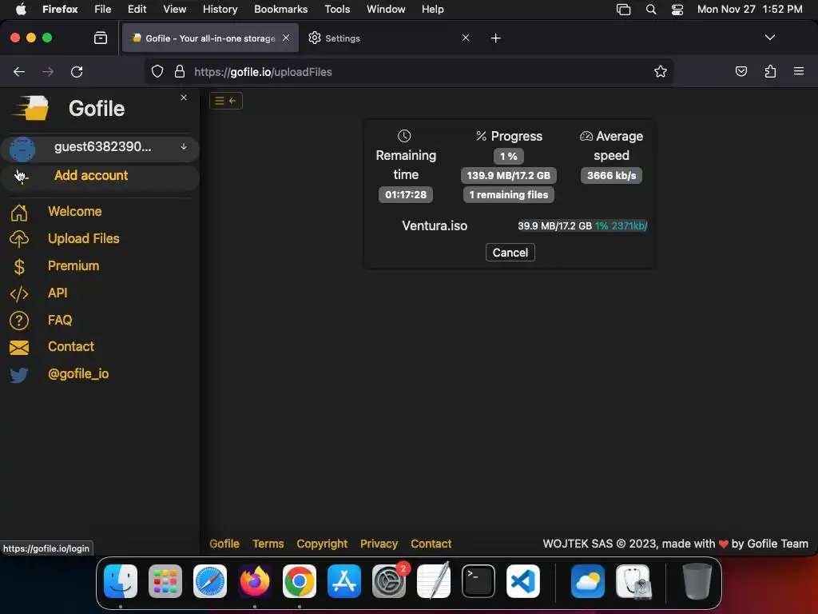Cancel the Ventura.iso upload

(x=510, y=253)
